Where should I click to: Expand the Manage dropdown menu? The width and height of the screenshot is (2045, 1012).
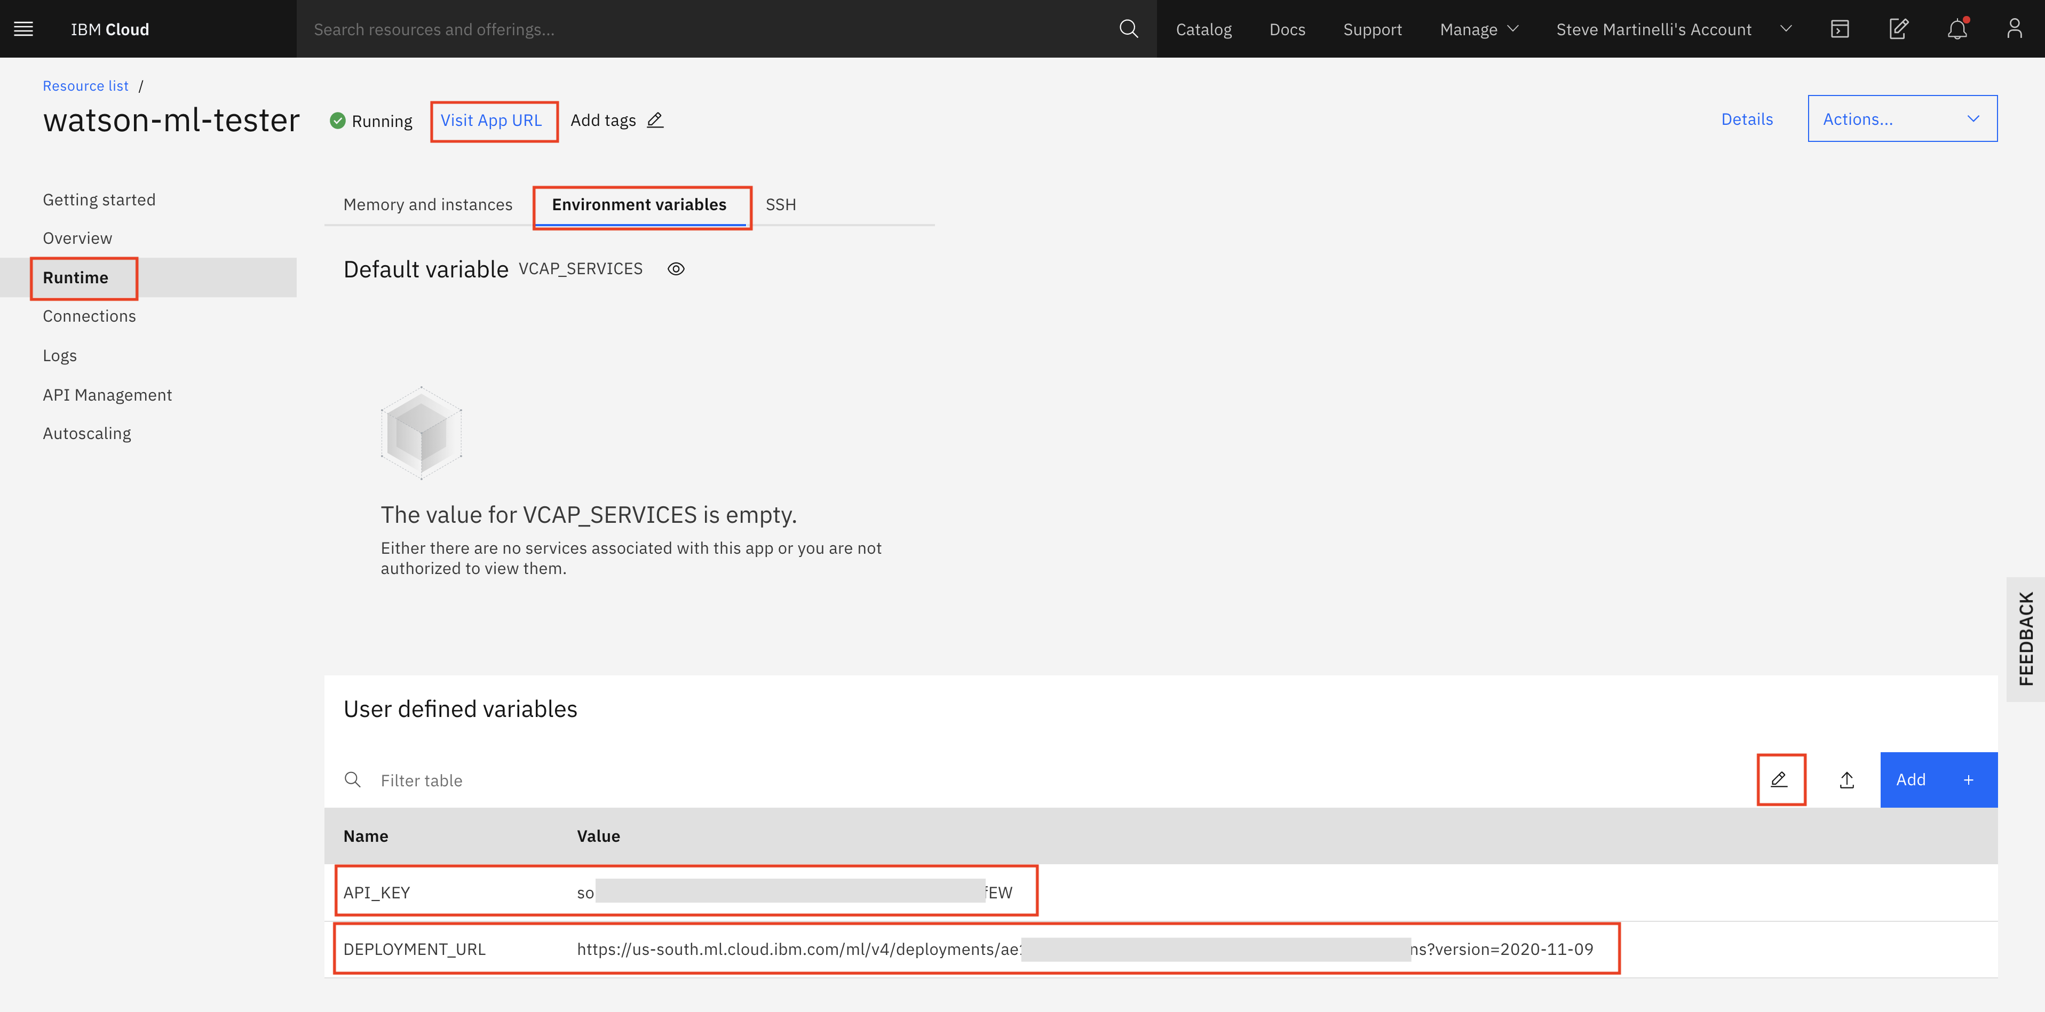[1479, 29]
